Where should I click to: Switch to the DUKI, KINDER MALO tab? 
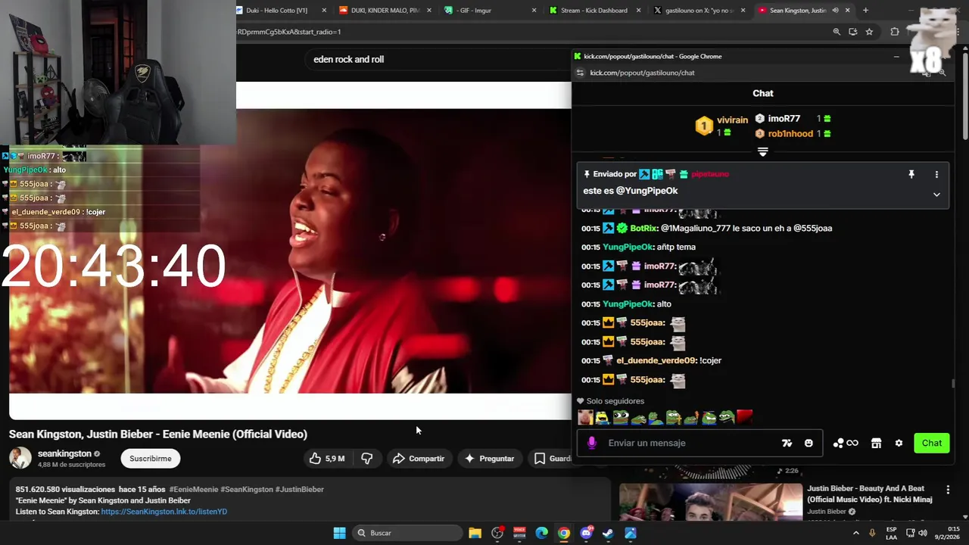[x=385, y=11]
